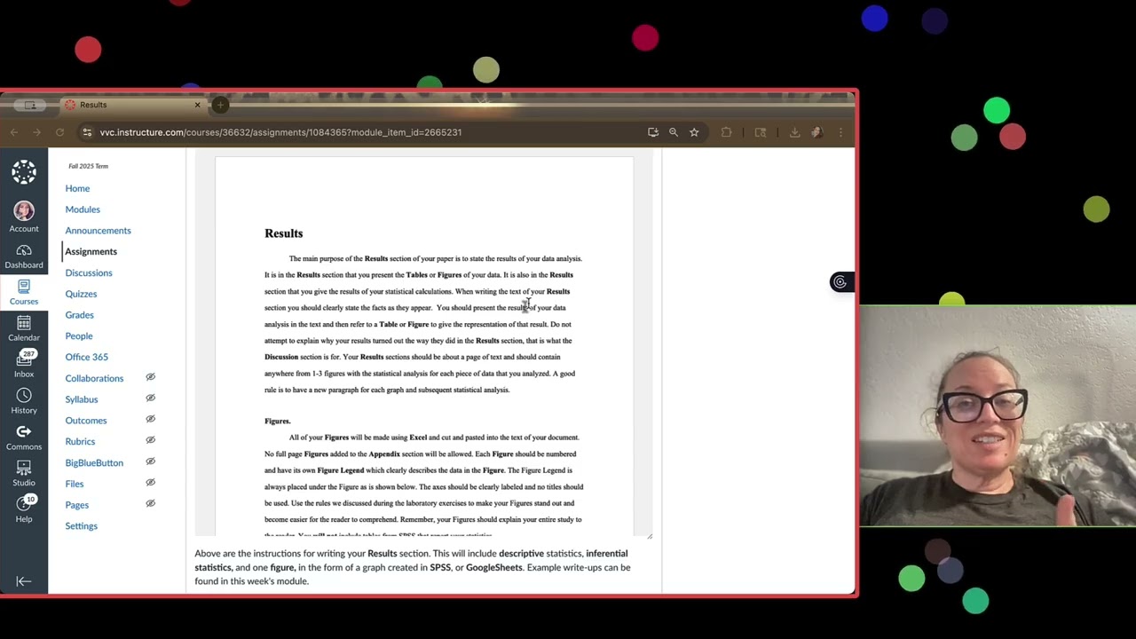Click hidden-eye icon next to Syllabus

tap(151, 398)
